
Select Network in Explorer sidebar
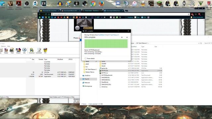tap(86, 83)
